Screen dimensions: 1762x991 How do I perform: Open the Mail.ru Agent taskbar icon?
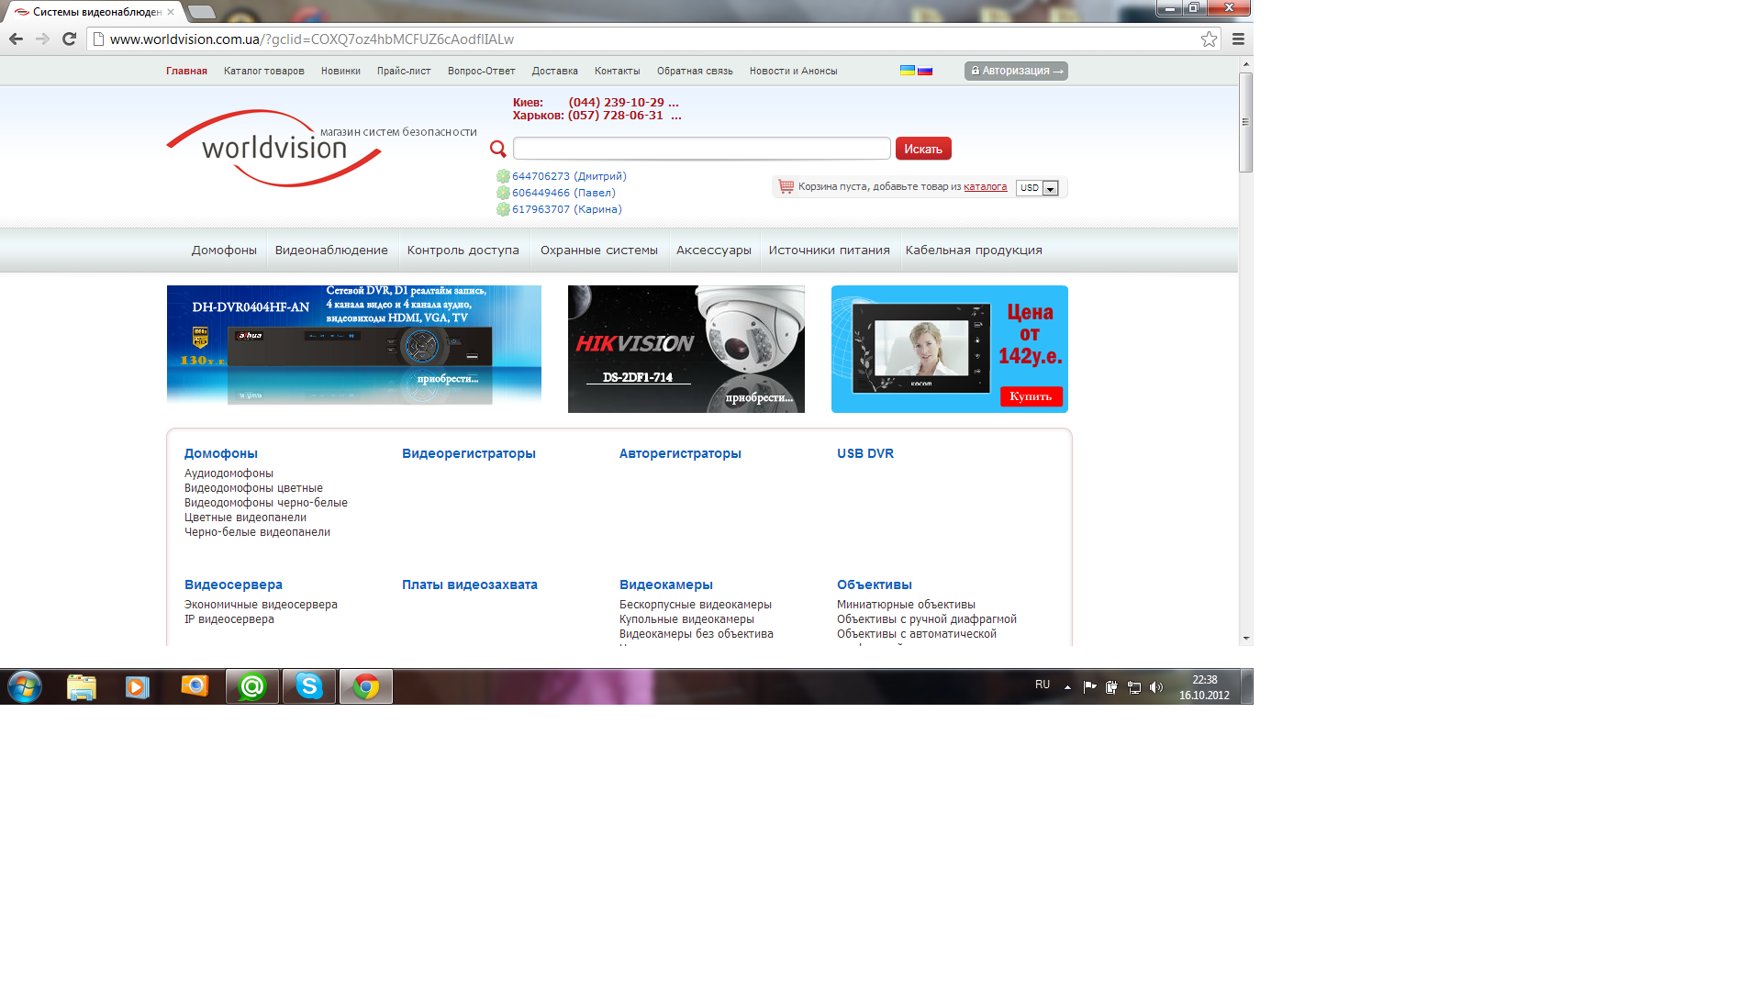[252, 686]
